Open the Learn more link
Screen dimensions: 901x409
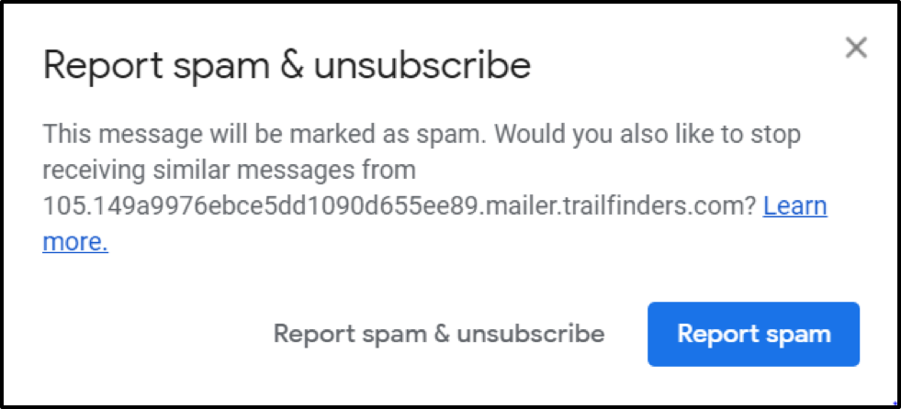pyautogui.click(x=794, y=206)
